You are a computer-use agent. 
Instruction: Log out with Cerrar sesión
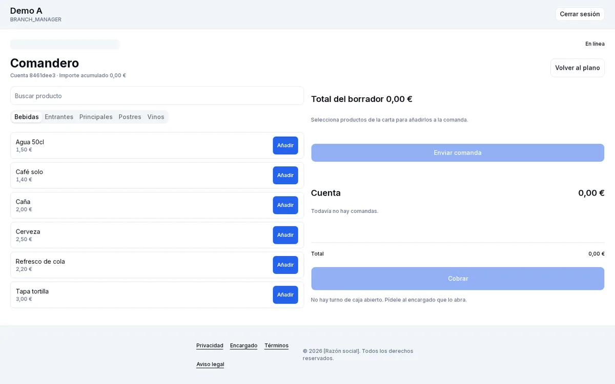[580, 14]
